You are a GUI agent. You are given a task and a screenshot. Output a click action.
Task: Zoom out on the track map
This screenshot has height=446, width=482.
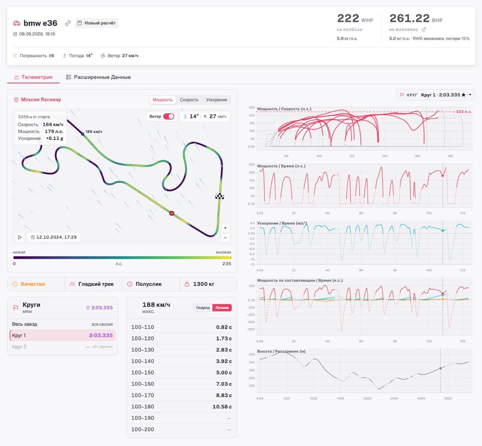pyautogui.click(x=225, y=238)
